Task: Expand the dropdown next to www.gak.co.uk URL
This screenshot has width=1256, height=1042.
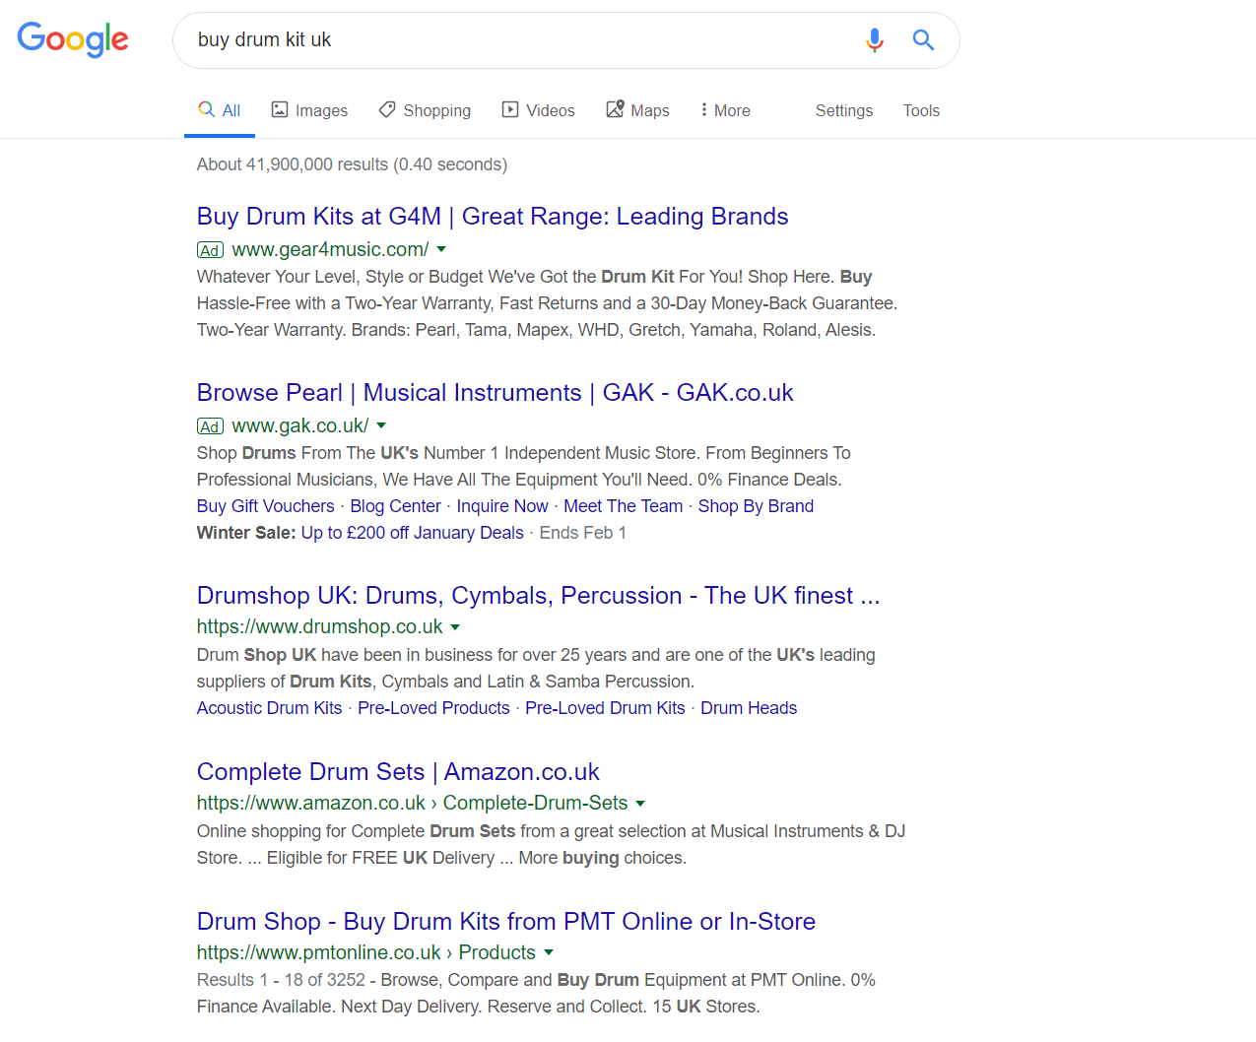Action: pyautogui.click(x=381, y=425)
